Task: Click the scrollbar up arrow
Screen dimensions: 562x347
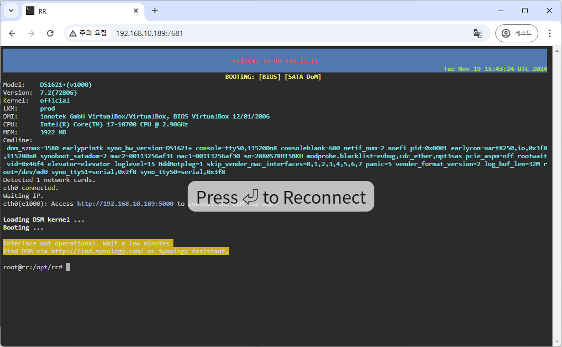Action: pos(557,51)
